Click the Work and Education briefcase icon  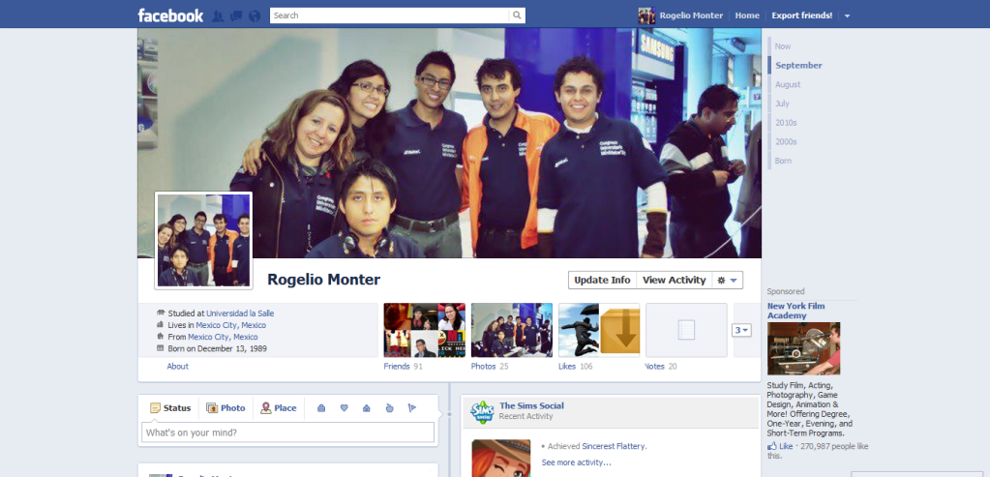321,408
